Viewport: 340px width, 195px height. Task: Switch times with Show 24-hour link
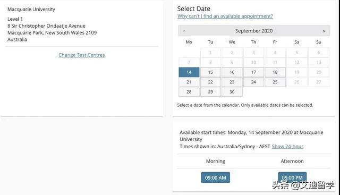(287, 147)
